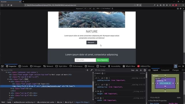
Task: Toggle the .hov pseudo-class panel
Action: [133, 70]
